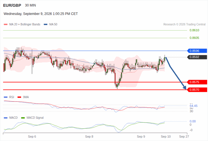Click the blue MACD legend marker
Image resolution: width=208 pixels, height=141 pixels.
6,118
